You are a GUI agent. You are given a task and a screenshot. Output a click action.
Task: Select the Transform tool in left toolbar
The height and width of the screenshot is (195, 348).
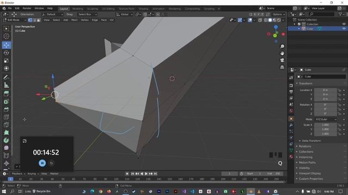6,68
